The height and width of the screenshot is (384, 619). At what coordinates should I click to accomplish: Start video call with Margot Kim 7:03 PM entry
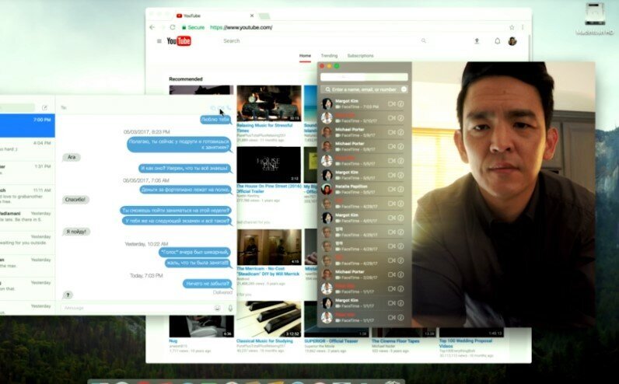pos(391,104)
